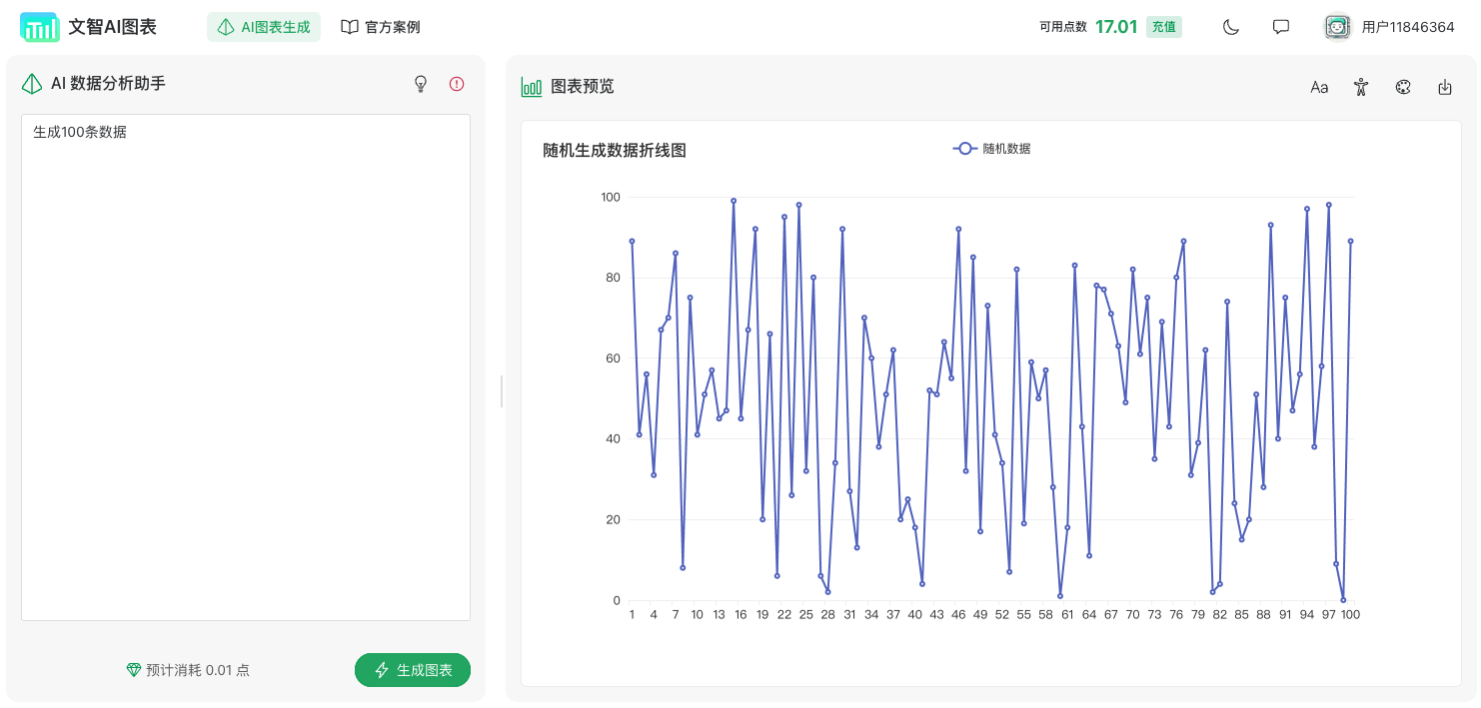This screenshot has height=708, width=1481.
Task: Click the 生成图表 button
Action: [413, 670]
